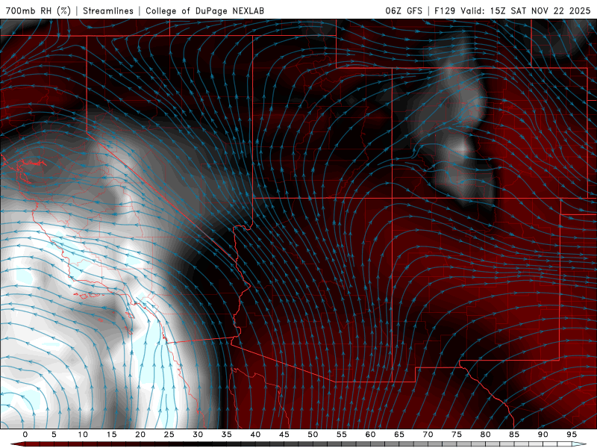The height and width of the screenshot is (448, 597).
Task: Click the "06Z GFS" model run label
Action: (x=404, y=10)
